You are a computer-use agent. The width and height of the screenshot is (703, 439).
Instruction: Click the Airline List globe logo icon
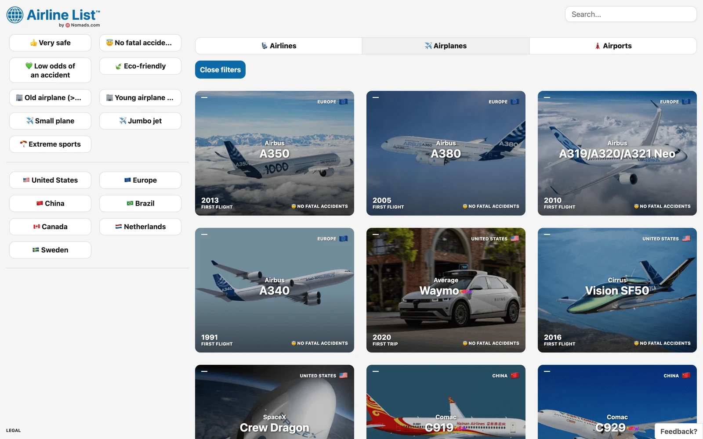point(14,15)
